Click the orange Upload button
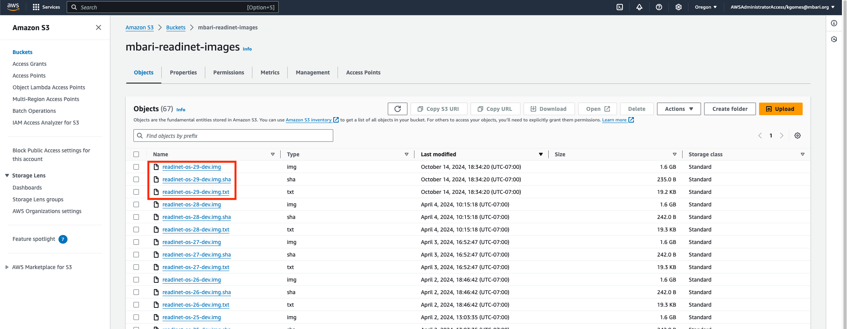Image resolution: width=847 pixels, height=329 pixels. (x=781, y=109)
